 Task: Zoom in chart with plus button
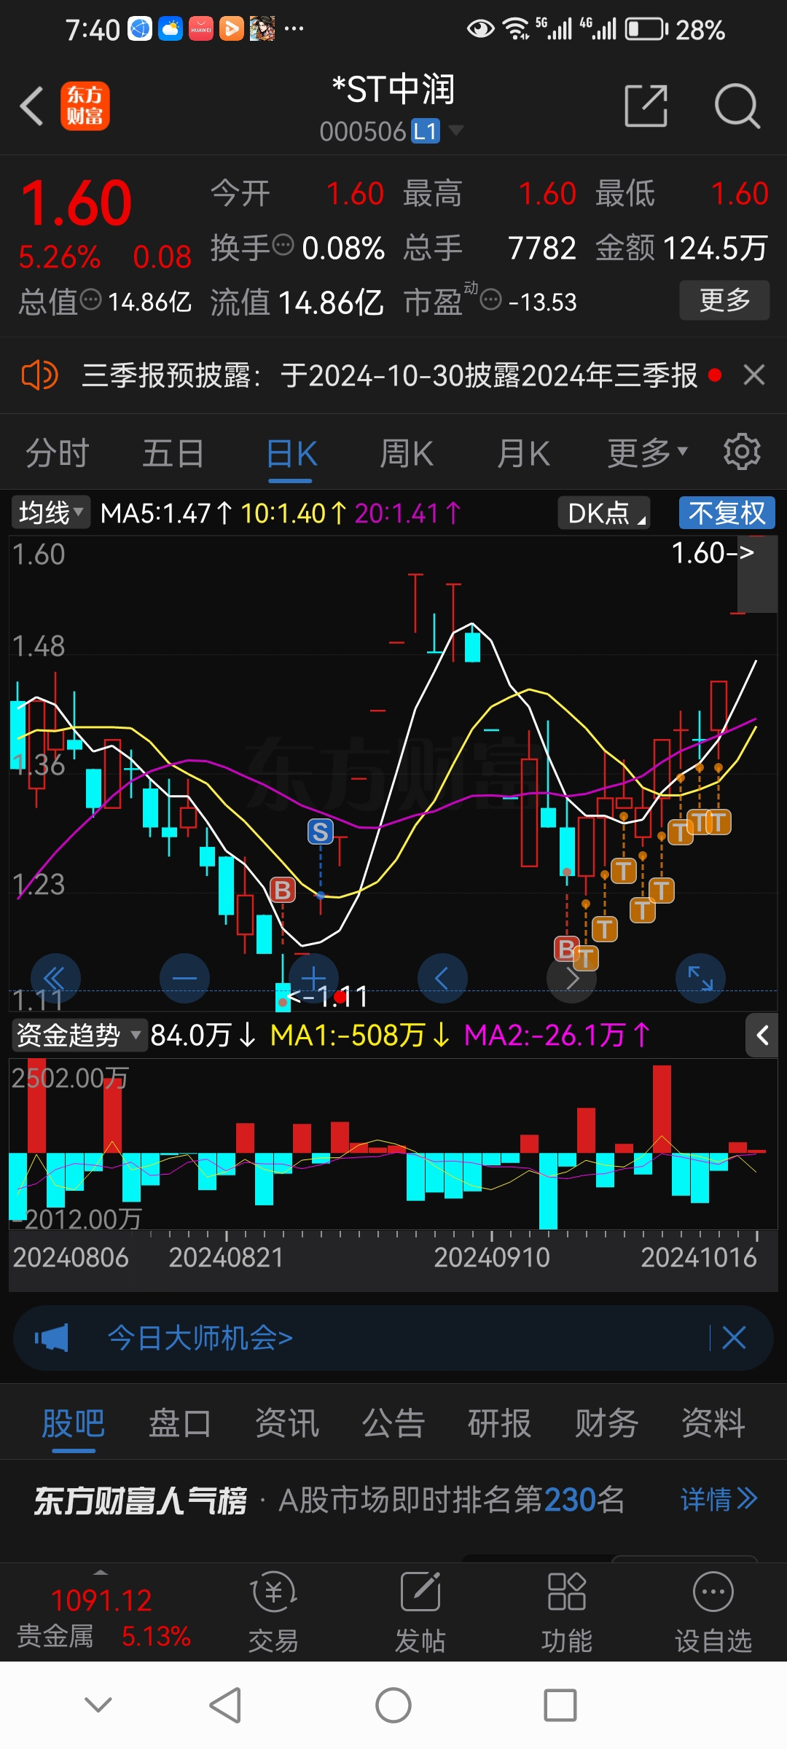point(313,978)
